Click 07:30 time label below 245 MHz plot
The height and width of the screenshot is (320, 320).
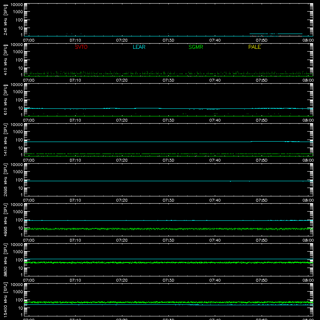(x=168, y=40)
